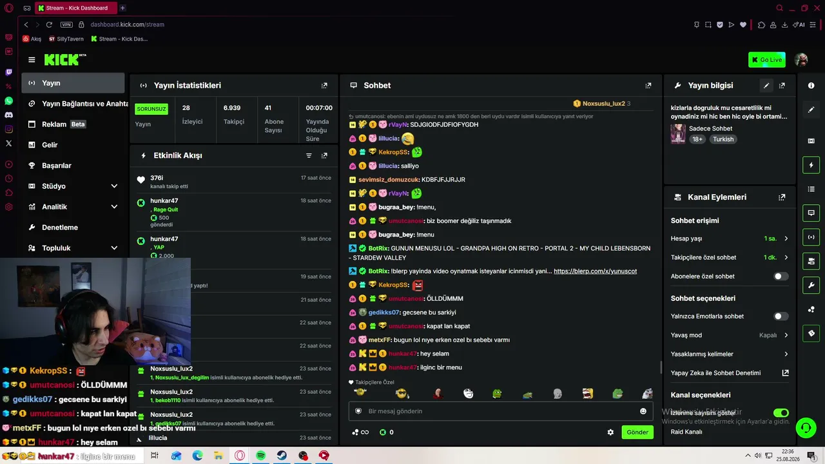Click the 6.939 Takipçi value
This screenshot has height=464, width=825.
(x=232, y=108)
